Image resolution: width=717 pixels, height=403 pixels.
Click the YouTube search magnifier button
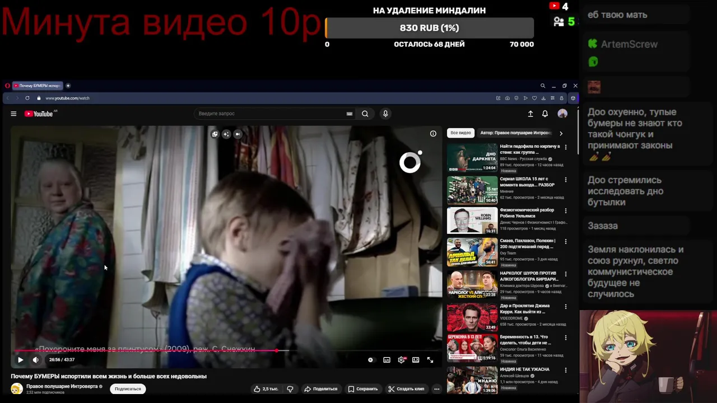[365, 114]
